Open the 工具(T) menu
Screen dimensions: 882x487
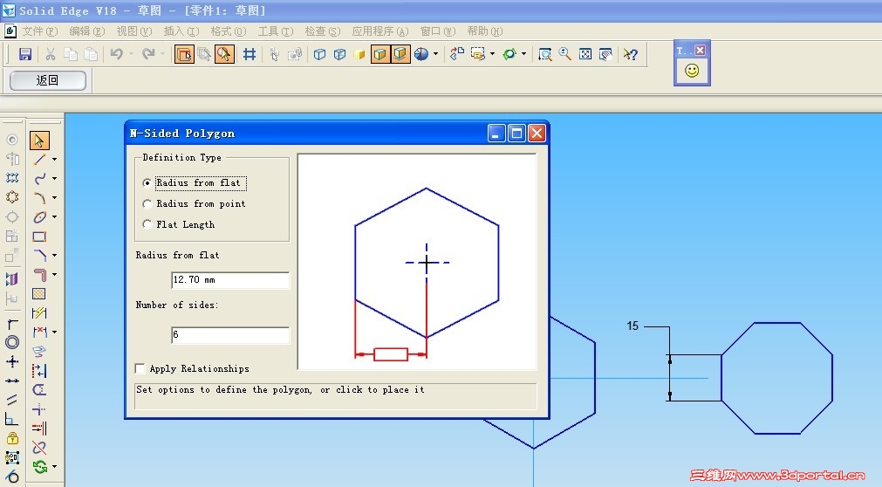276,31
